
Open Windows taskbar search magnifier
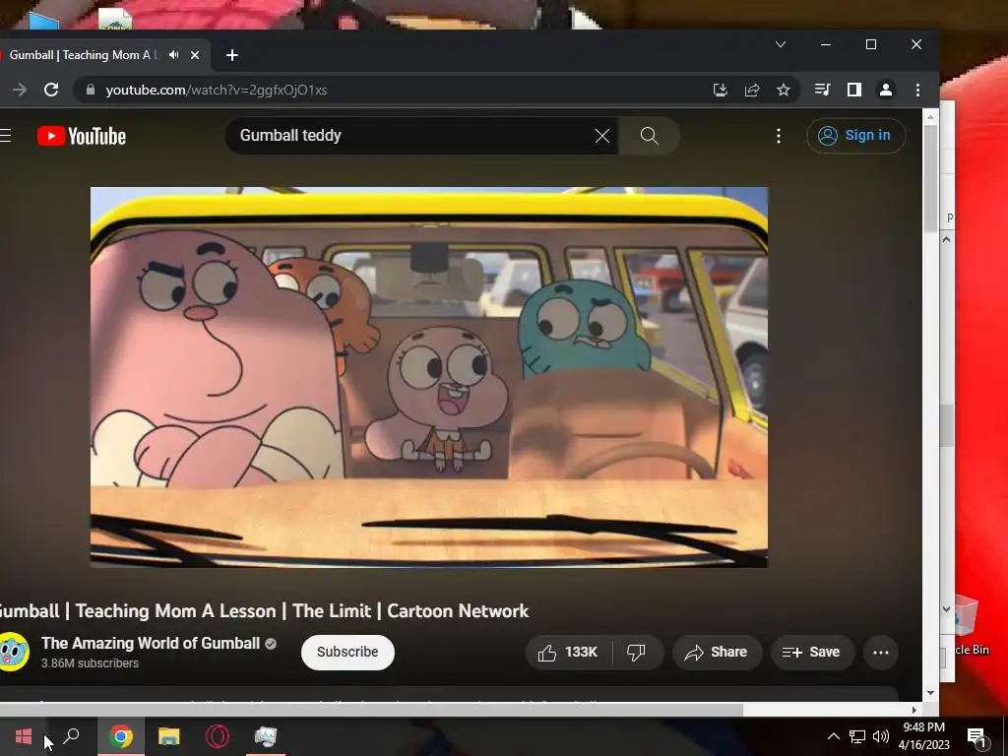(x=71, y=736)
